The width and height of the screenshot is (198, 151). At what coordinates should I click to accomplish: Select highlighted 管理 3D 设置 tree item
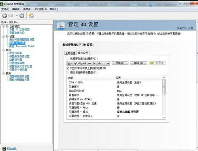point(17,43)
